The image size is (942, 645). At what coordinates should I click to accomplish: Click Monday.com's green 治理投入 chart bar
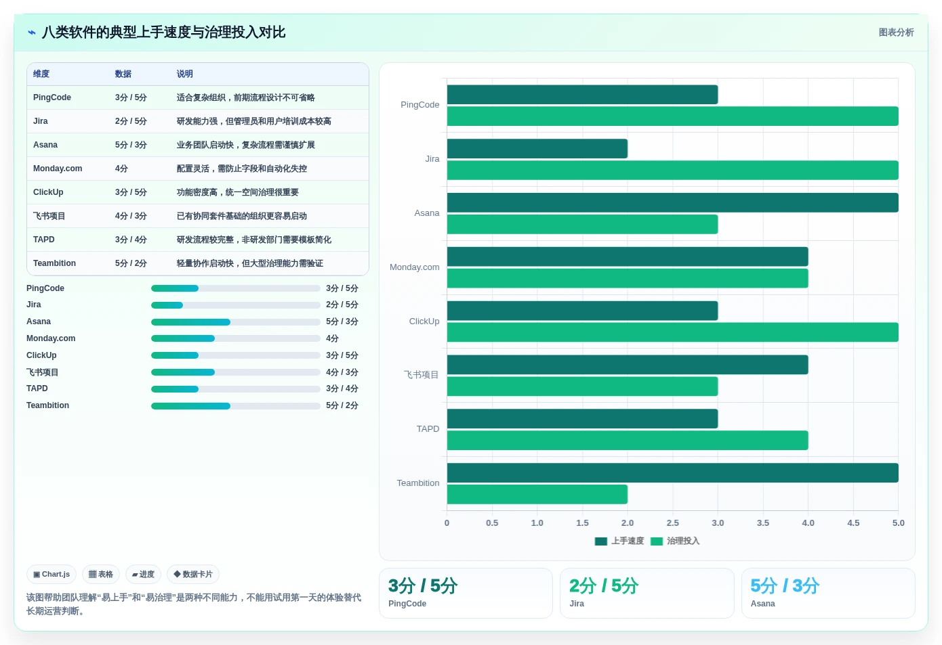pyautogui.click(x=628, y=278)
